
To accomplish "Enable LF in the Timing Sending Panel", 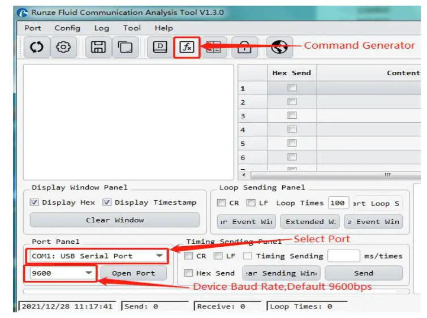I will click(x=218, y=256).
